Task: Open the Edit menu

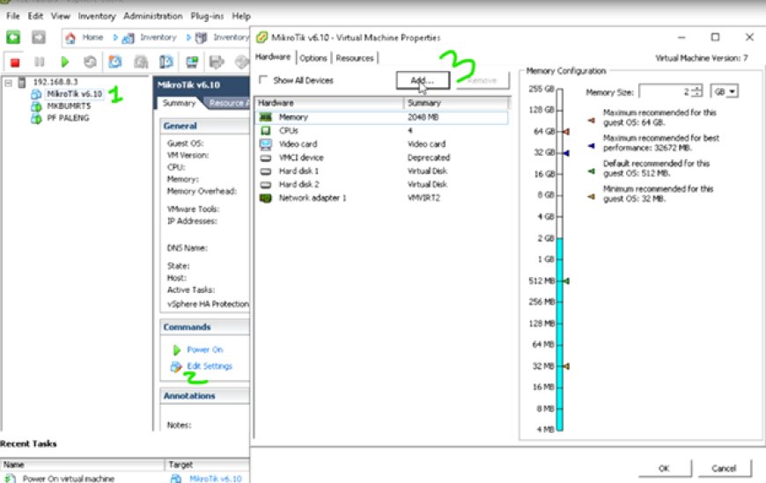Action: point(35,16)
